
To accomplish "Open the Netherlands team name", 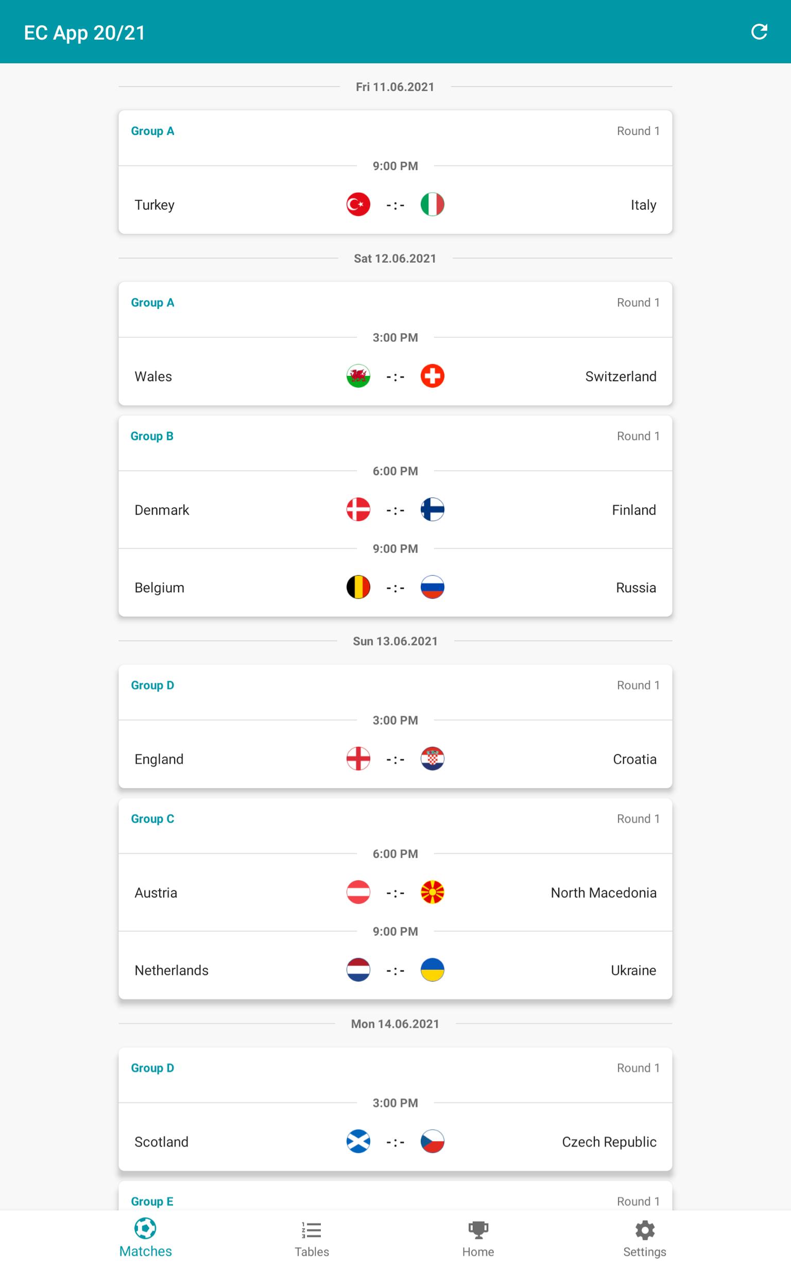I will pyautogui.click(x=171, y=970).
